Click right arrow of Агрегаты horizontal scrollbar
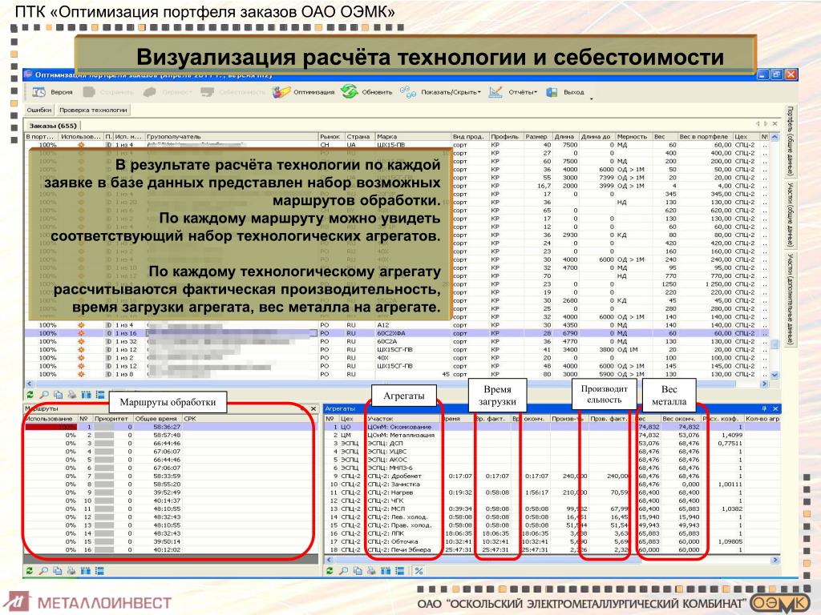821x615 pixels. point(775,560)
